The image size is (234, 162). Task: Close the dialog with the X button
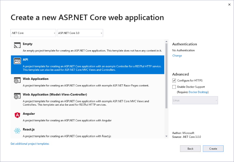(227, 5)
